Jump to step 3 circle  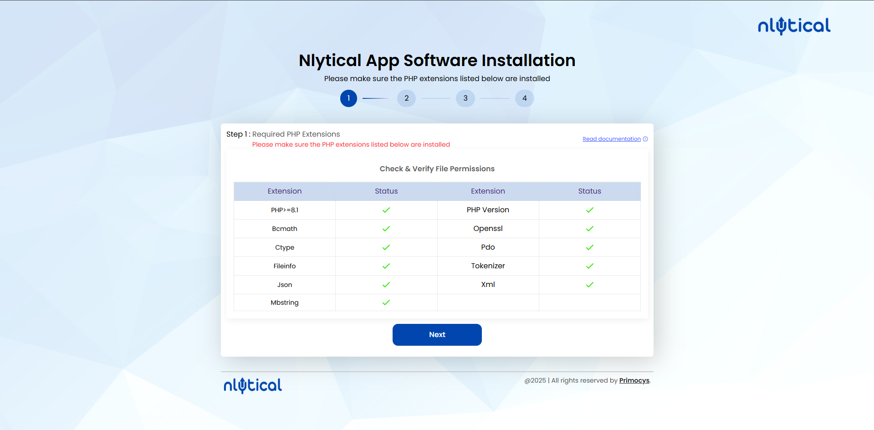pos(465,98)
